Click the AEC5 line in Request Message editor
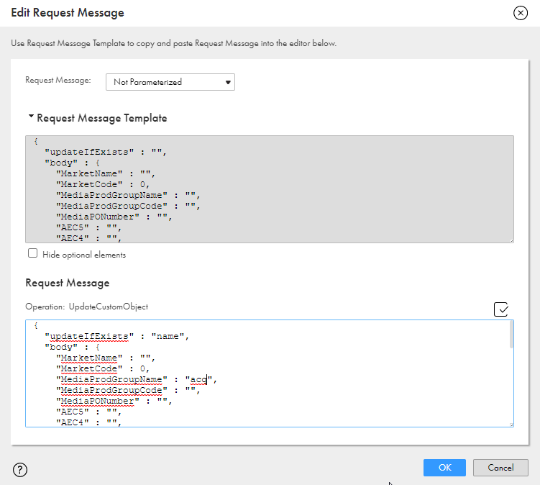540x485 pixels. tap(88, 412)
